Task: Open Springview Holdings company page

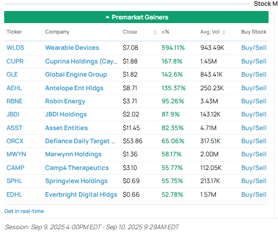Action: 76,181
